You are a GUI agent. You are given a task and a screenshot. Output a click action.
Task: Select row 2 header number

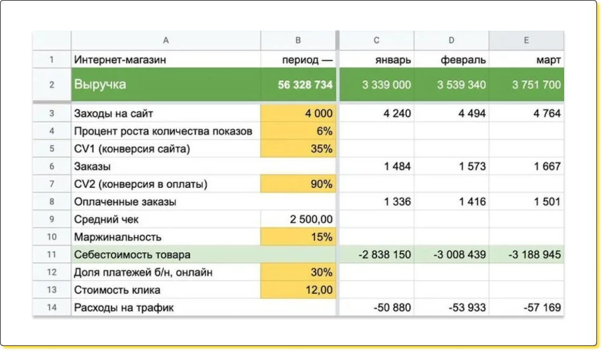(51, 85)
